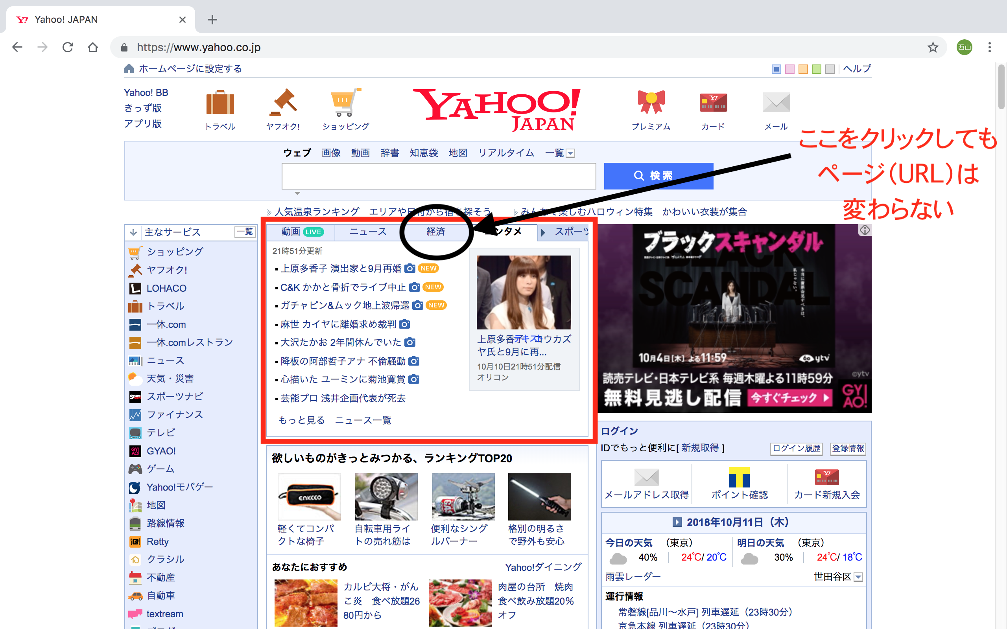The width and height of the screenshot is (1007, 629).
Task: Expand the arrow below the search box
Action: click(297, 193)
